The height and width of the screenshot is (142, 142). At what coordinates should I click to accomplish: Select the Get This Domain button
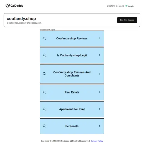pyautogui.click(x=127, y=20)
